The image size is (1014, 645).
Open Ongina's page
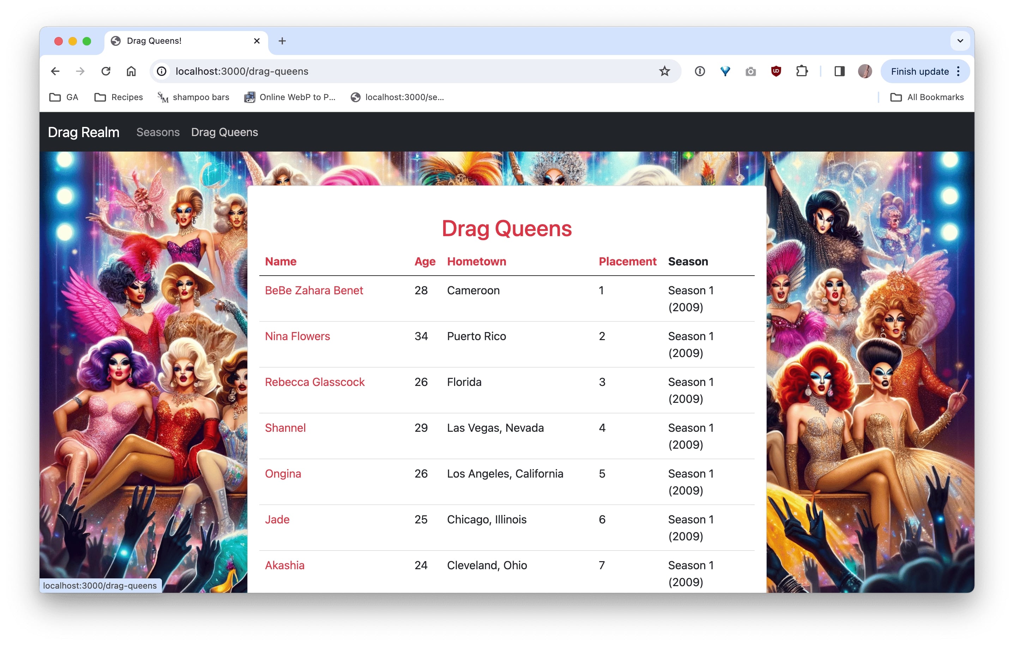pyautogui.click(x=283, y=474)
